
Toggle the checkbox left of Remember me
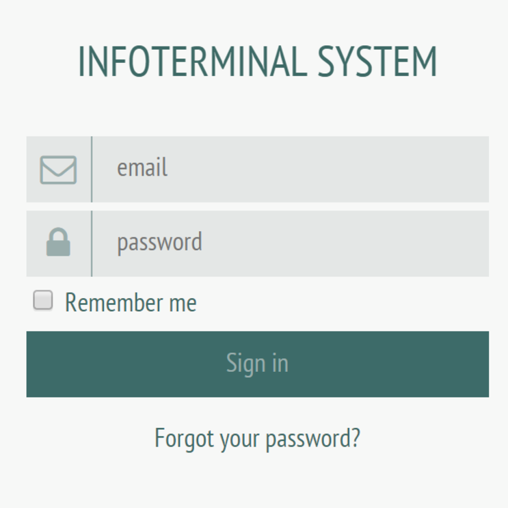[43, 300]
